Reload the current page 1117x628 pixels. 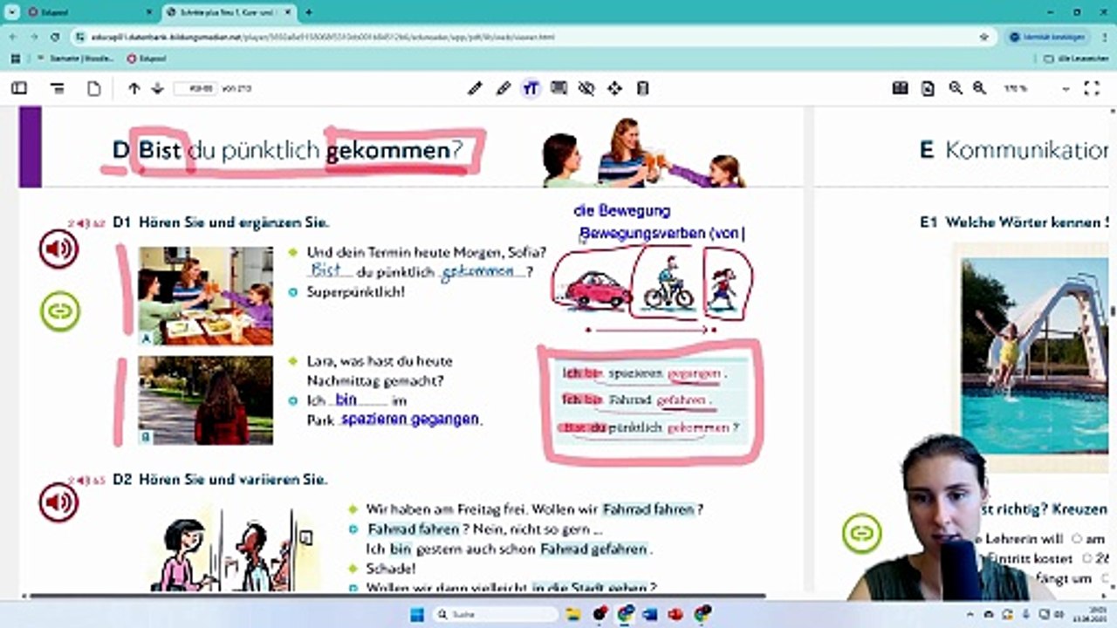pyautogui.click(x=55, y=37)
